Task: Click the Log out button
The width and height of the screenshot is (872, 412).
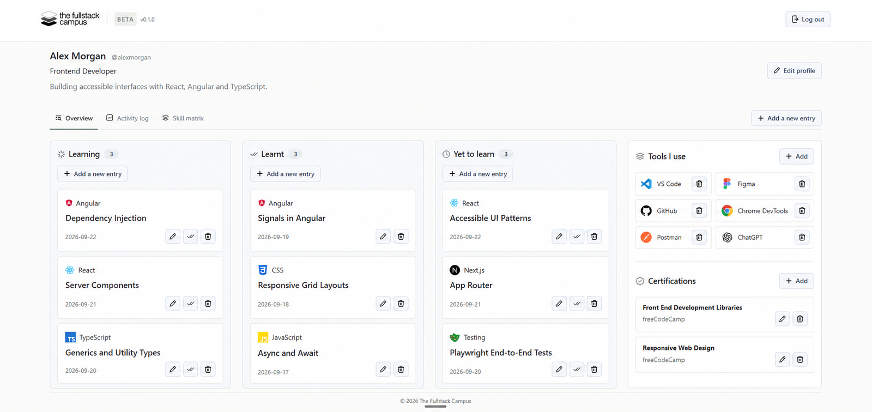Action: 808,20
